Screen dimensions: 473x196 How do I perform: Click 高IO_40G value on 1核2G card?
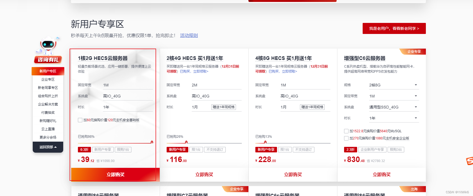112,96
